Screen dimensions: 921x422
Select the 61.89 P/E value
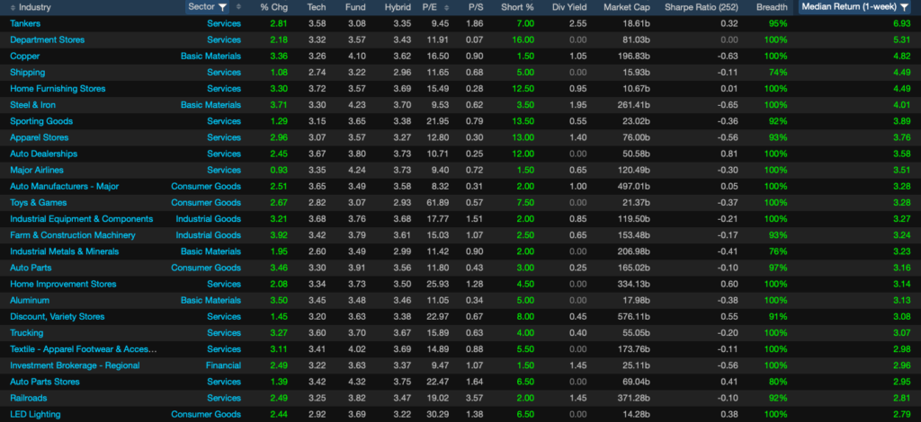pos(438,203)
